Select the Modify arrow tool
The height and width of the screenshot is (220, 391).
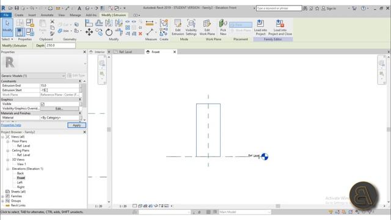[x=7, y=28]
